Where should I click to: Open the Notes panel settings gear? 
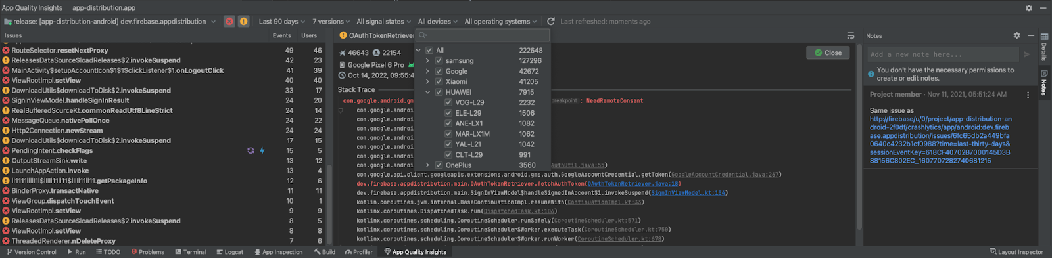(1016, 35)
